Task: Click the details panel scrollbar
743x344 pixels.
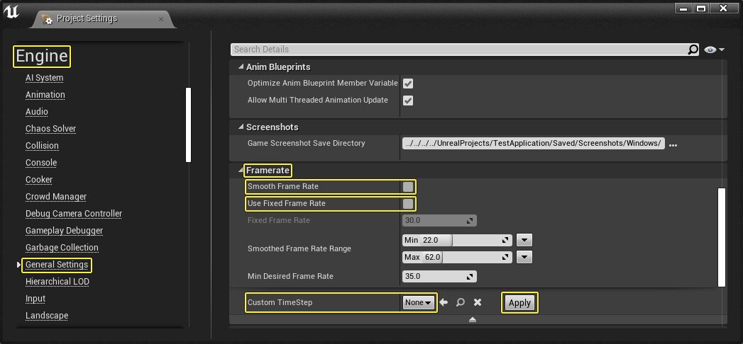Action: [x=722, y=237]
